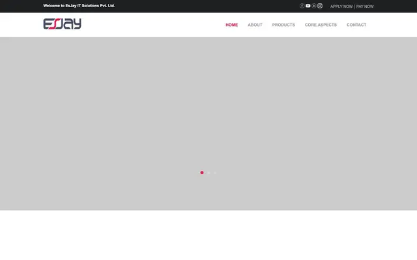Click the EsJay logo
Screen dimensions: 417x260
[63, 24]
